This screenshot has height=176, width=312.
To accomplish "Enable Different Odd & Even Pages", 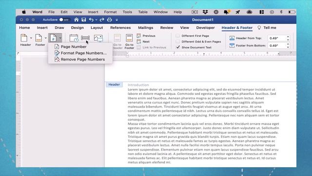I will pyautogui.click(x=177, y=42).
